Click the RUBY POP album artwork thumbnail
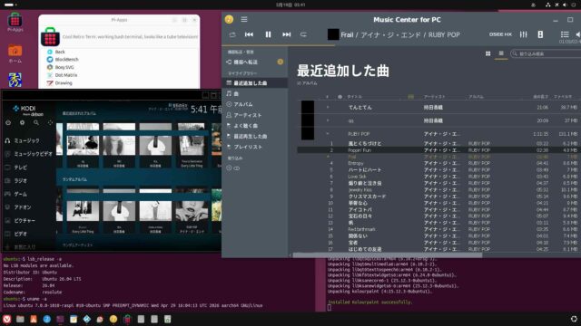581x326 pixels. (308, 133)
